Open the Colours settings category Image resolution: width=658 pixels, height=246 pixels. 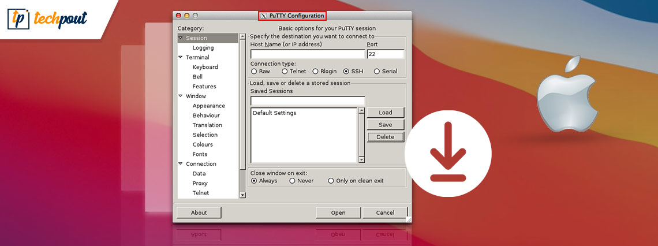click(x=203, y=144)
